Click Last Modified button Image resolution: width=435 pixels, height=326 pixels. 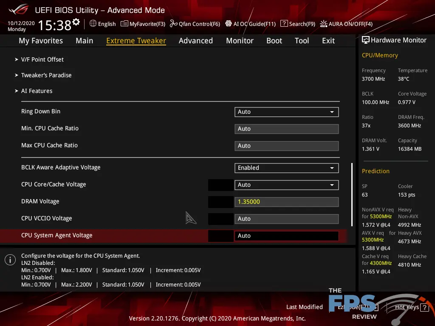tap(304, 307)
